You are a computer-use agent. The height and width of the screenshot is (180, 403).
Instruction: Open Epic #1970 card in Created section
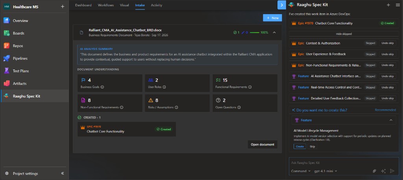pos(127,129)
